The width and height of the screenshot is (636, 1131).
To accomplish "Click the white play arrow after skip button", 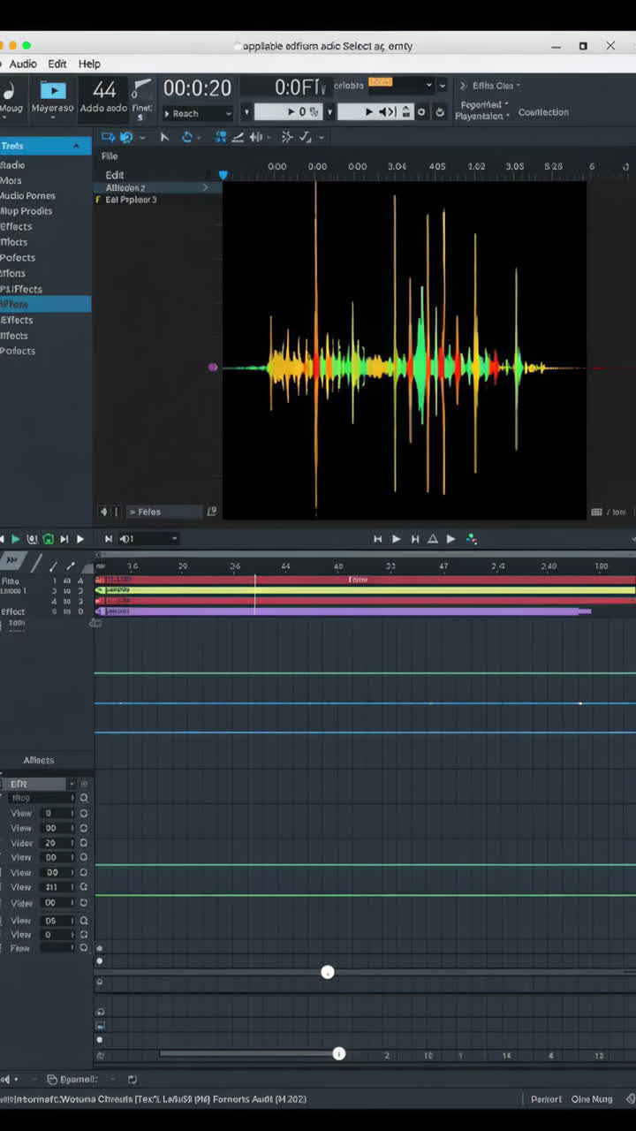I will 80,539.
